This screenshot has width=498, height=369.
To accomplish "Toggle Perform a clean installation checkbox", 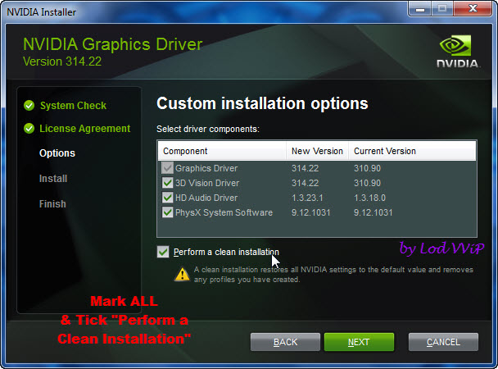I will point(163,252).
